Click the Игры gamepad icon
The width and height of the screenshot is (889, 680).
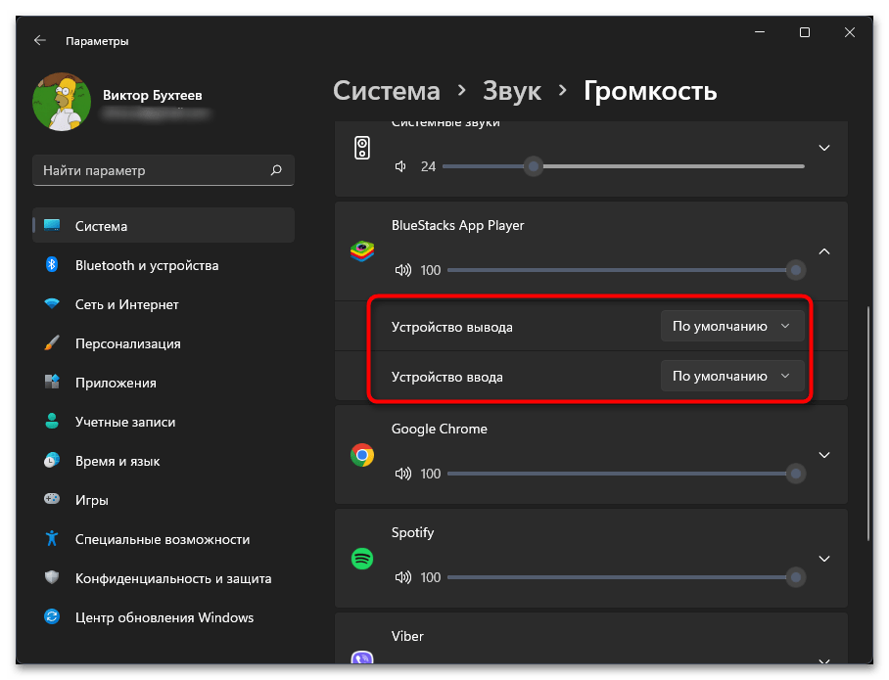click(x=52, y=499)
